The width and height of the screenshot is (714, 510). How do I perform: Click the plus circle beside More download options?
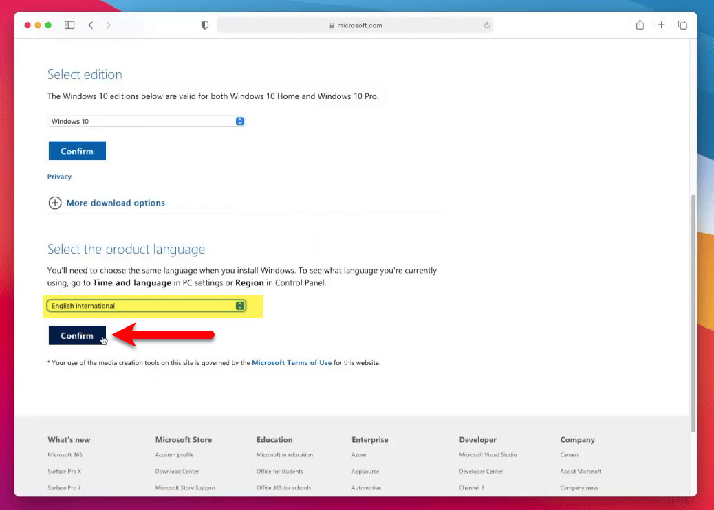pos(55,203)
